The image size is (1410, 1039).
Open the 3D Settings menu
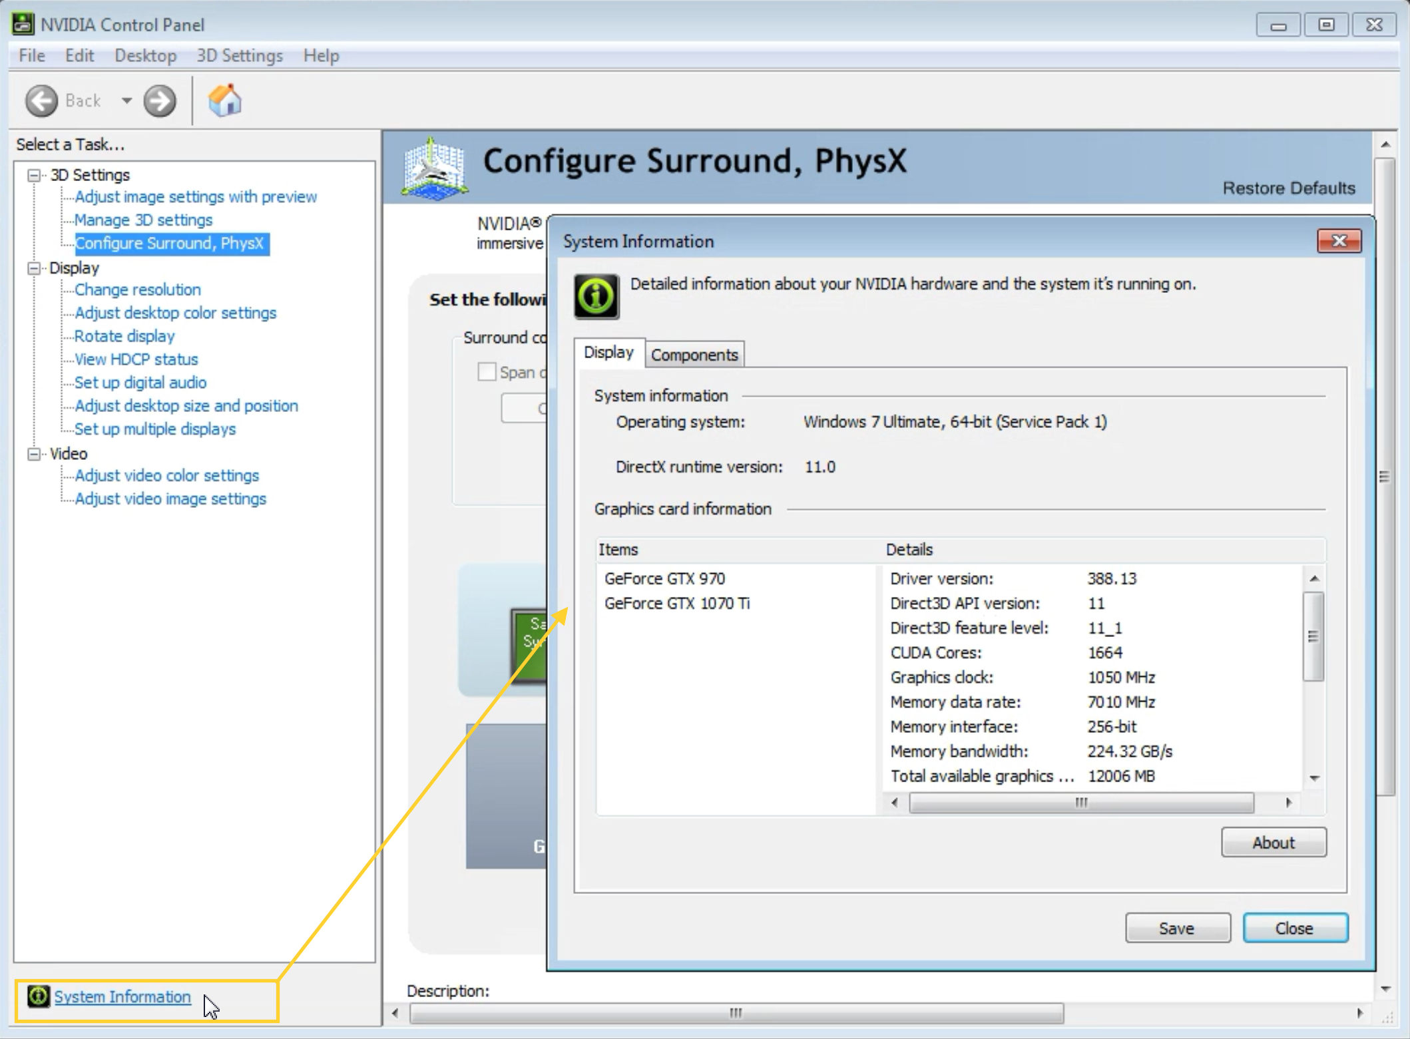pyautogui.click(x=239, y=56)
